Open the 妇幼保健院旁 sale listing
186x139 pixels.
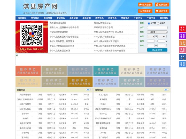pos(25,95)
